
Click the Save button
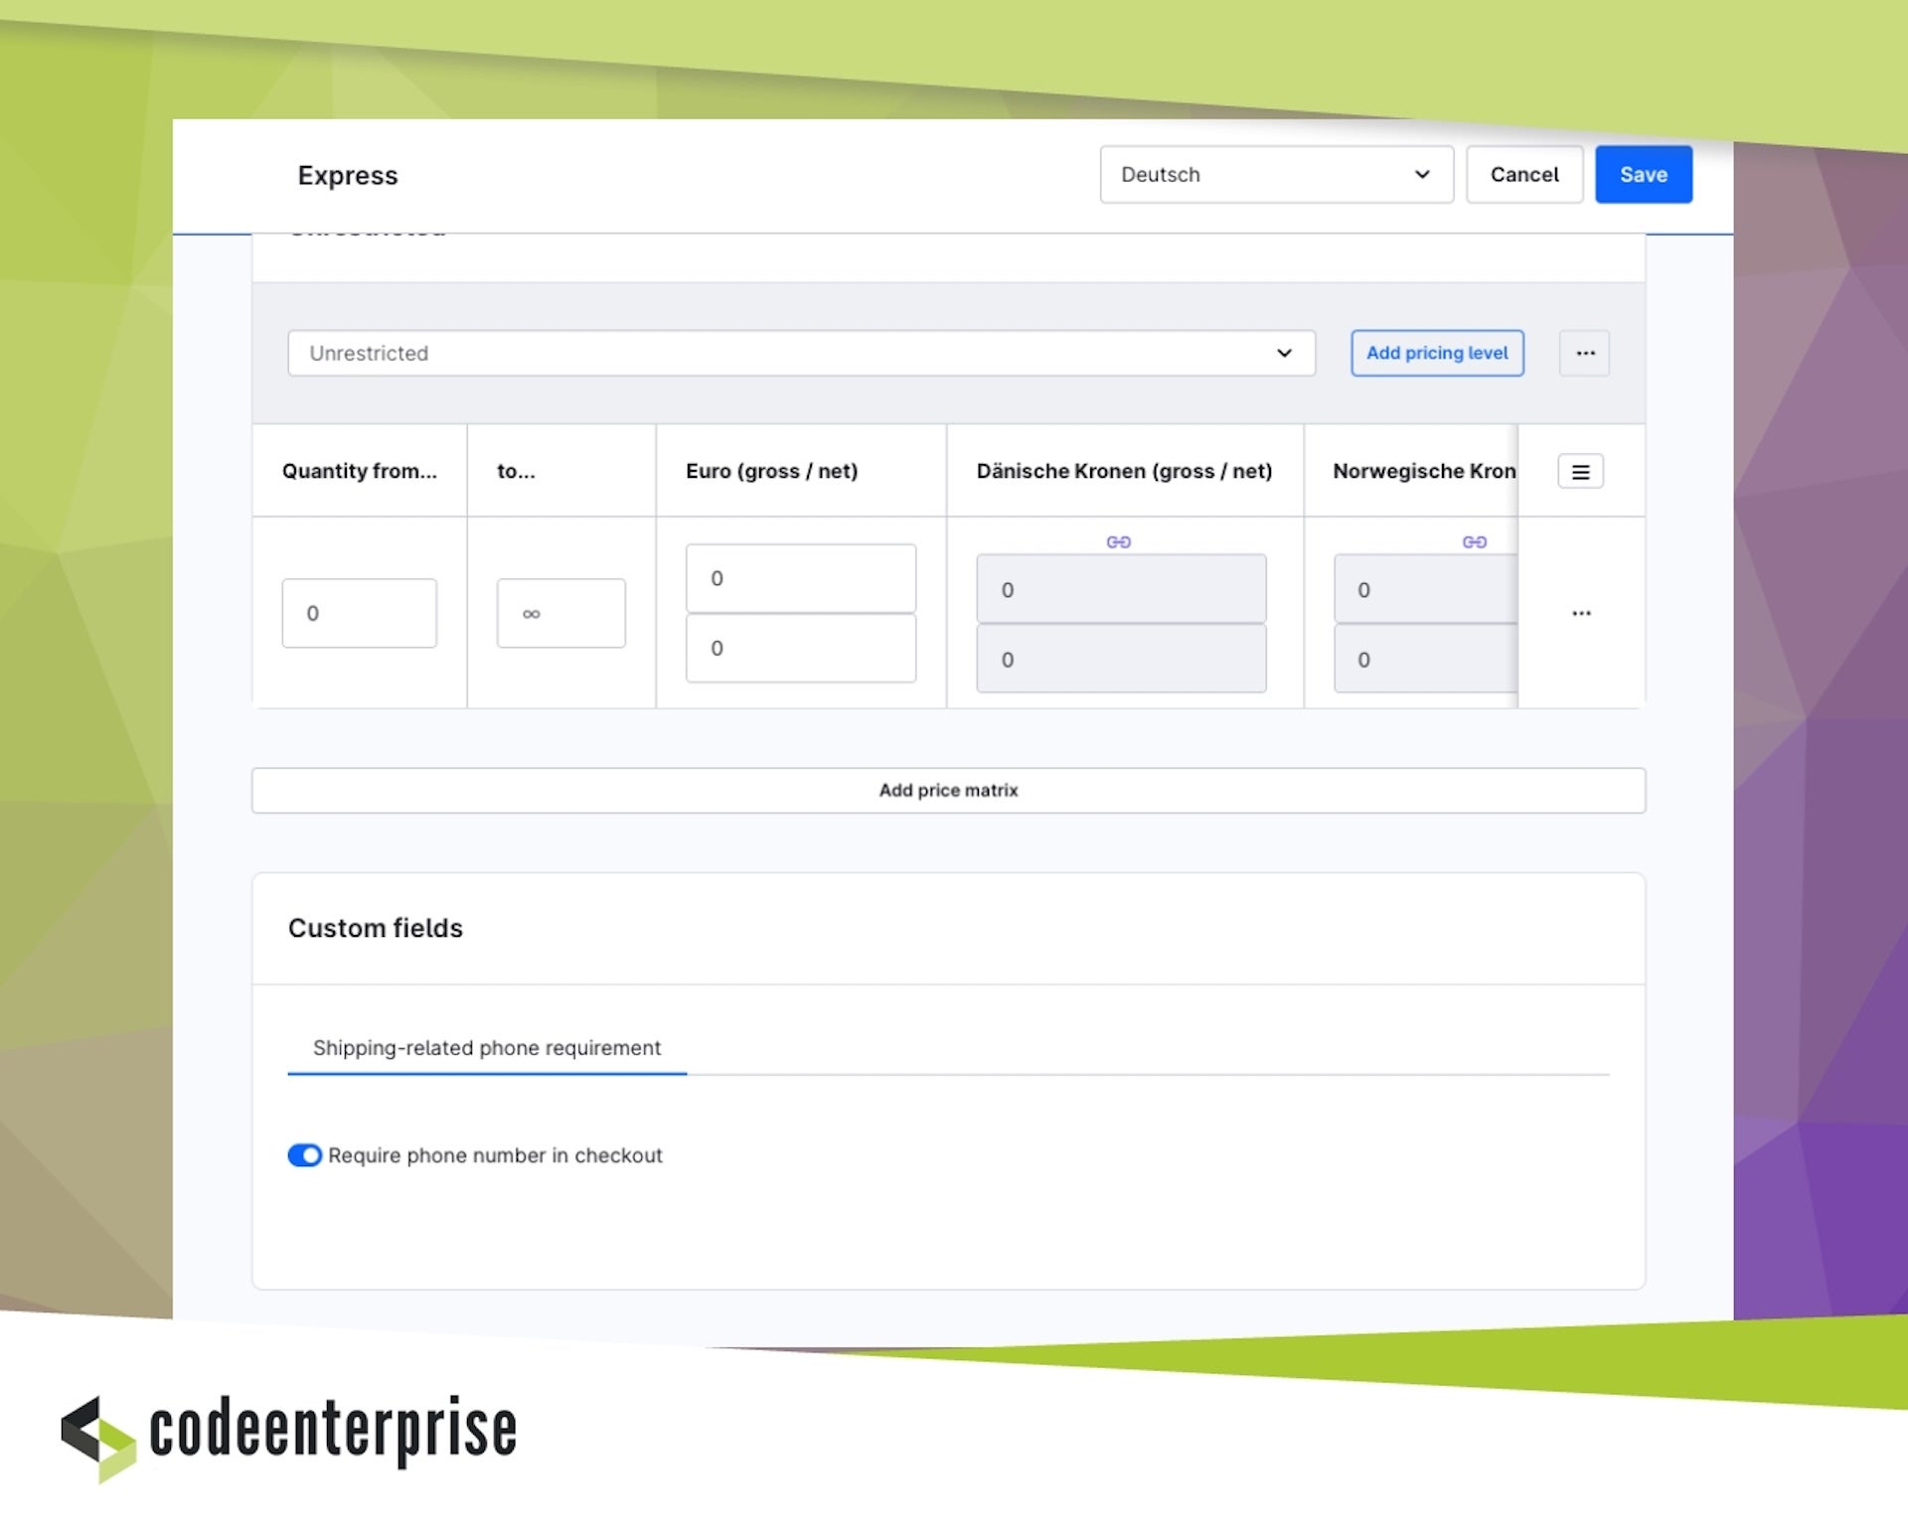tap(1644, 175)
